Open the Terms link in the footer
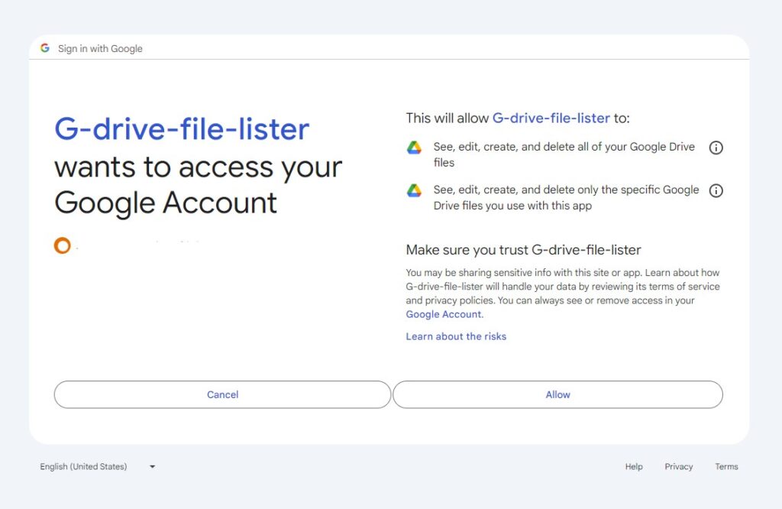782x509 pixels. [726, 466]
